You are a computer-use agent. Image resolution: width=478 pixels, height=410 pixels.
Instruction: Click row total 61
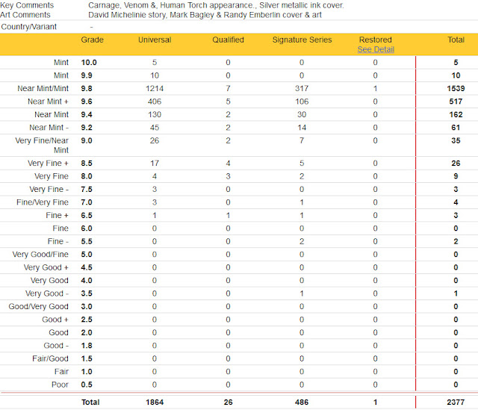456,128
